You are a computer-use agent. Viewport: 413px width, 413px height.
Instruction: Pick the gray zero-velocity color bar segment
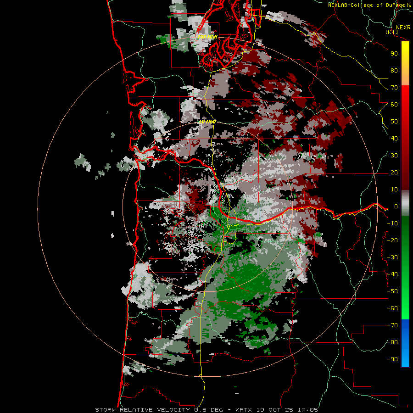click(405, 203)
